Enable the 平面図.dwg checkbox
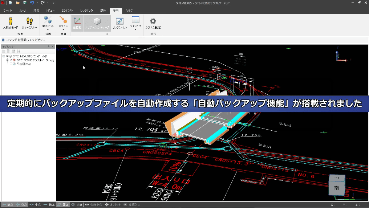The image size is (369, 208). pos(11,64)
